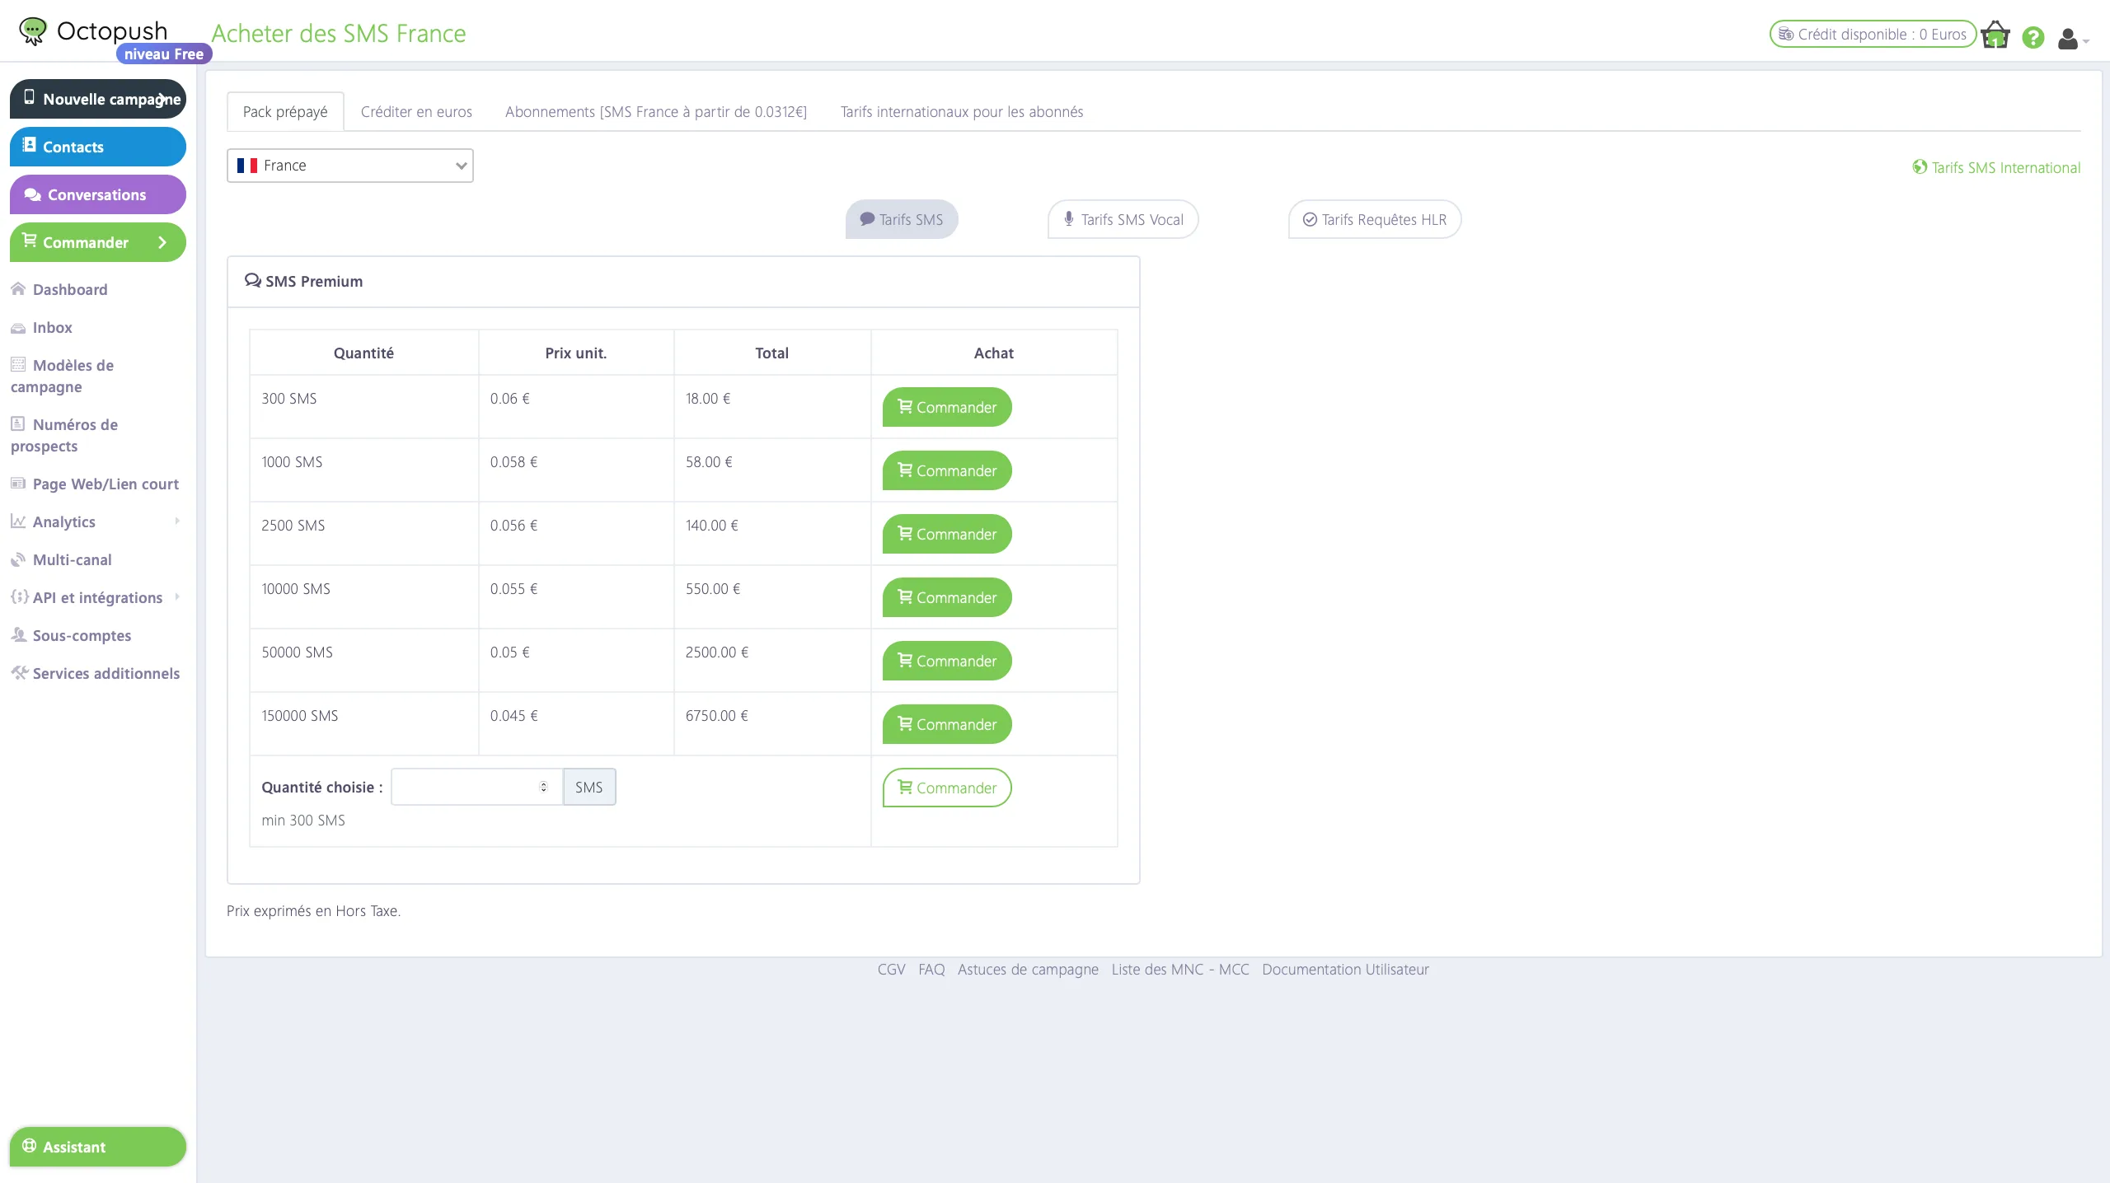2110x1183 pixels.
Task: Order the 2500 SMS pack
Action: point(947,534)
